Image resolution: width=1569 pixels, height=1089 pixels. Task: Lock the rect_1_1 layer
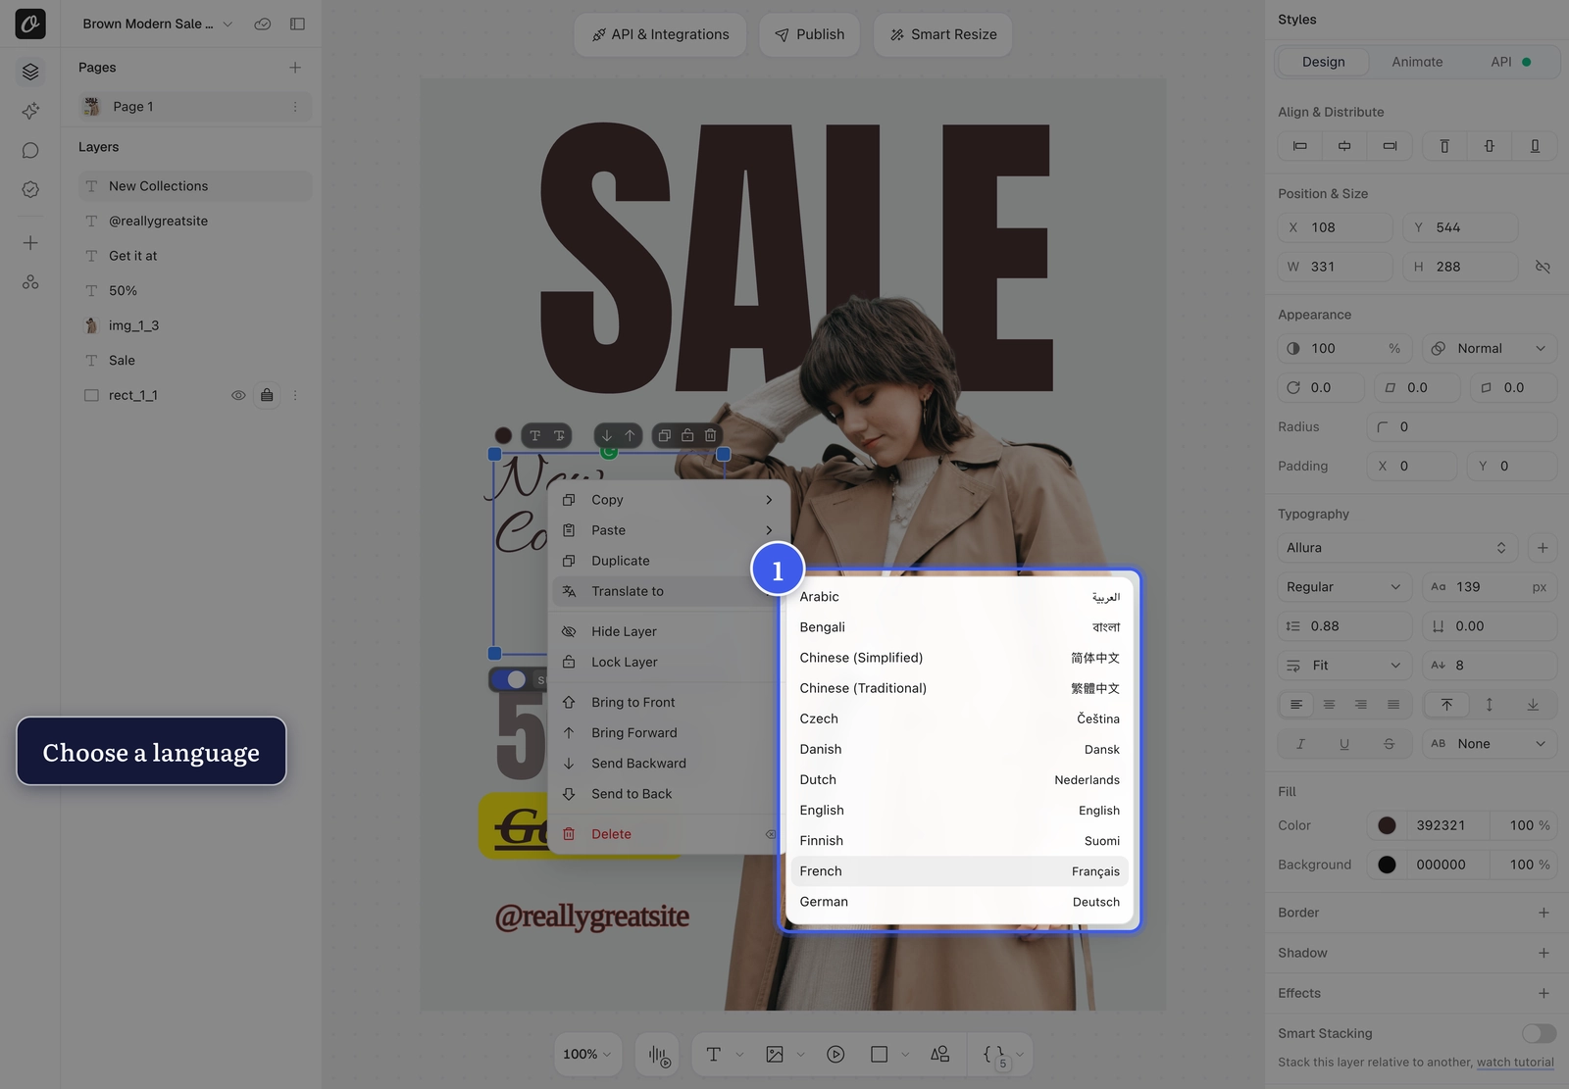click(267, 395)
